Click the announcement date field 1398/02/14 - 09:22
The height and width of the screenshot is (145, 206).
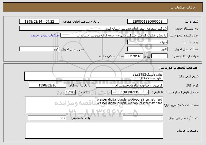point(39,21)
